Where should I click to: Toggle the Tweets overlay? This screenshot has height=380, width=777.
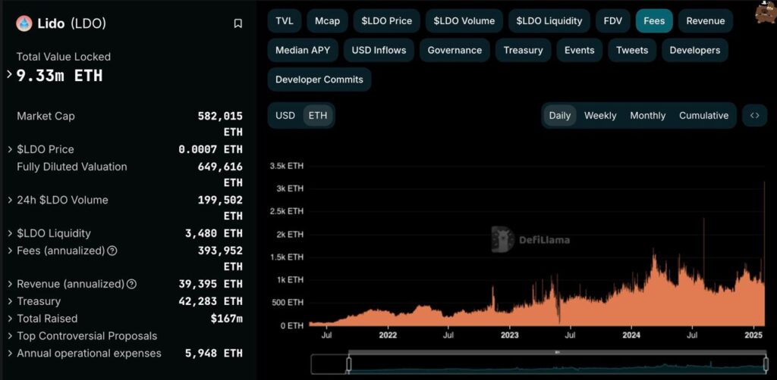[x=632, y=50]
